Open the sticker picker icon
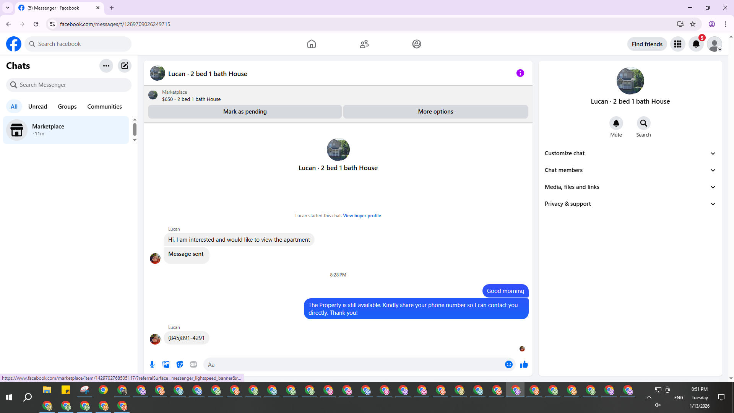Image resolution: width=734 pixels, height=413 pixels. pyautogui.click(x=180, y=364)
